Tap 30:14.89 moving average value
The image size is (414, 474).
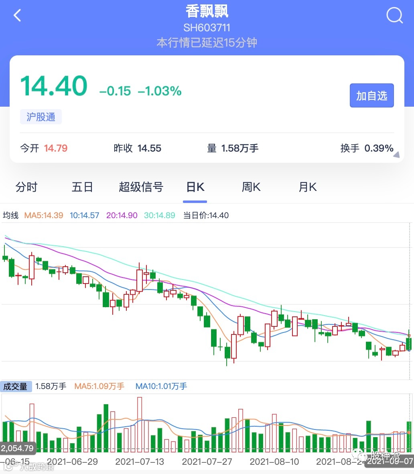(x=160, y=215)
